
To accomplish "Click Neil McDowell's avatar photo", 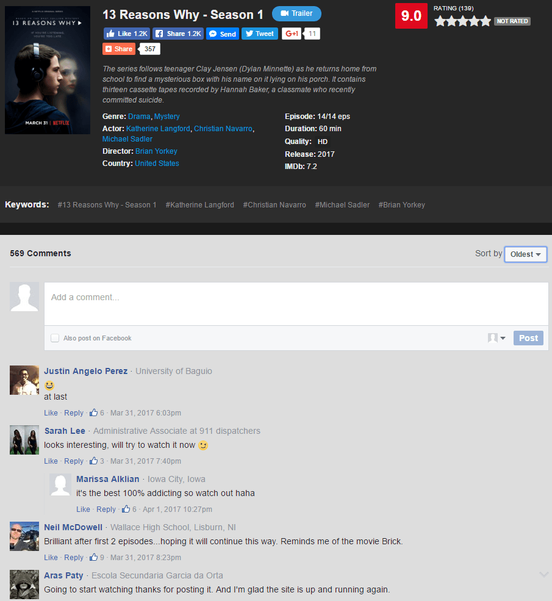I will 24,536.
